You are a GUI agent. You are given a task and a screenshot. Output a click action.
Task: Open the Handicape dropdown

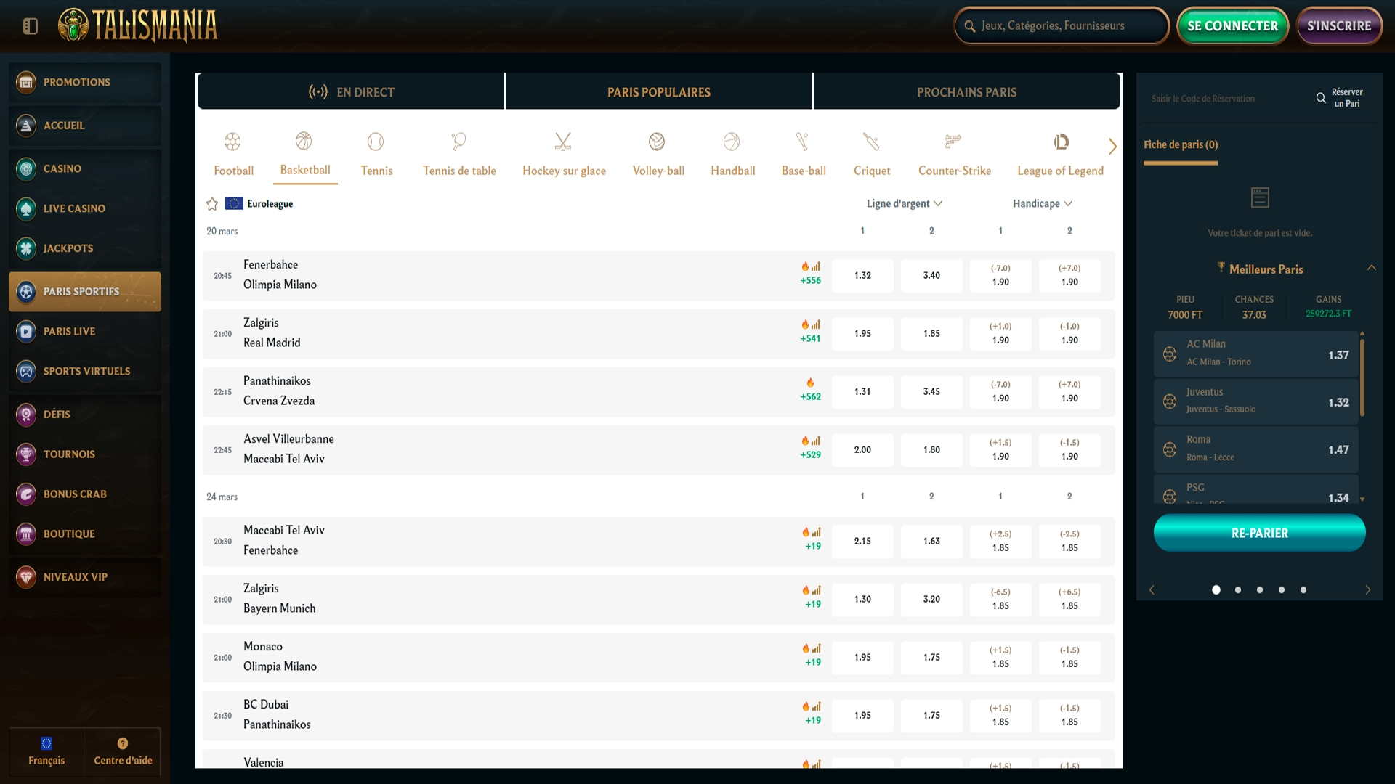click(x=1042, y=203)
